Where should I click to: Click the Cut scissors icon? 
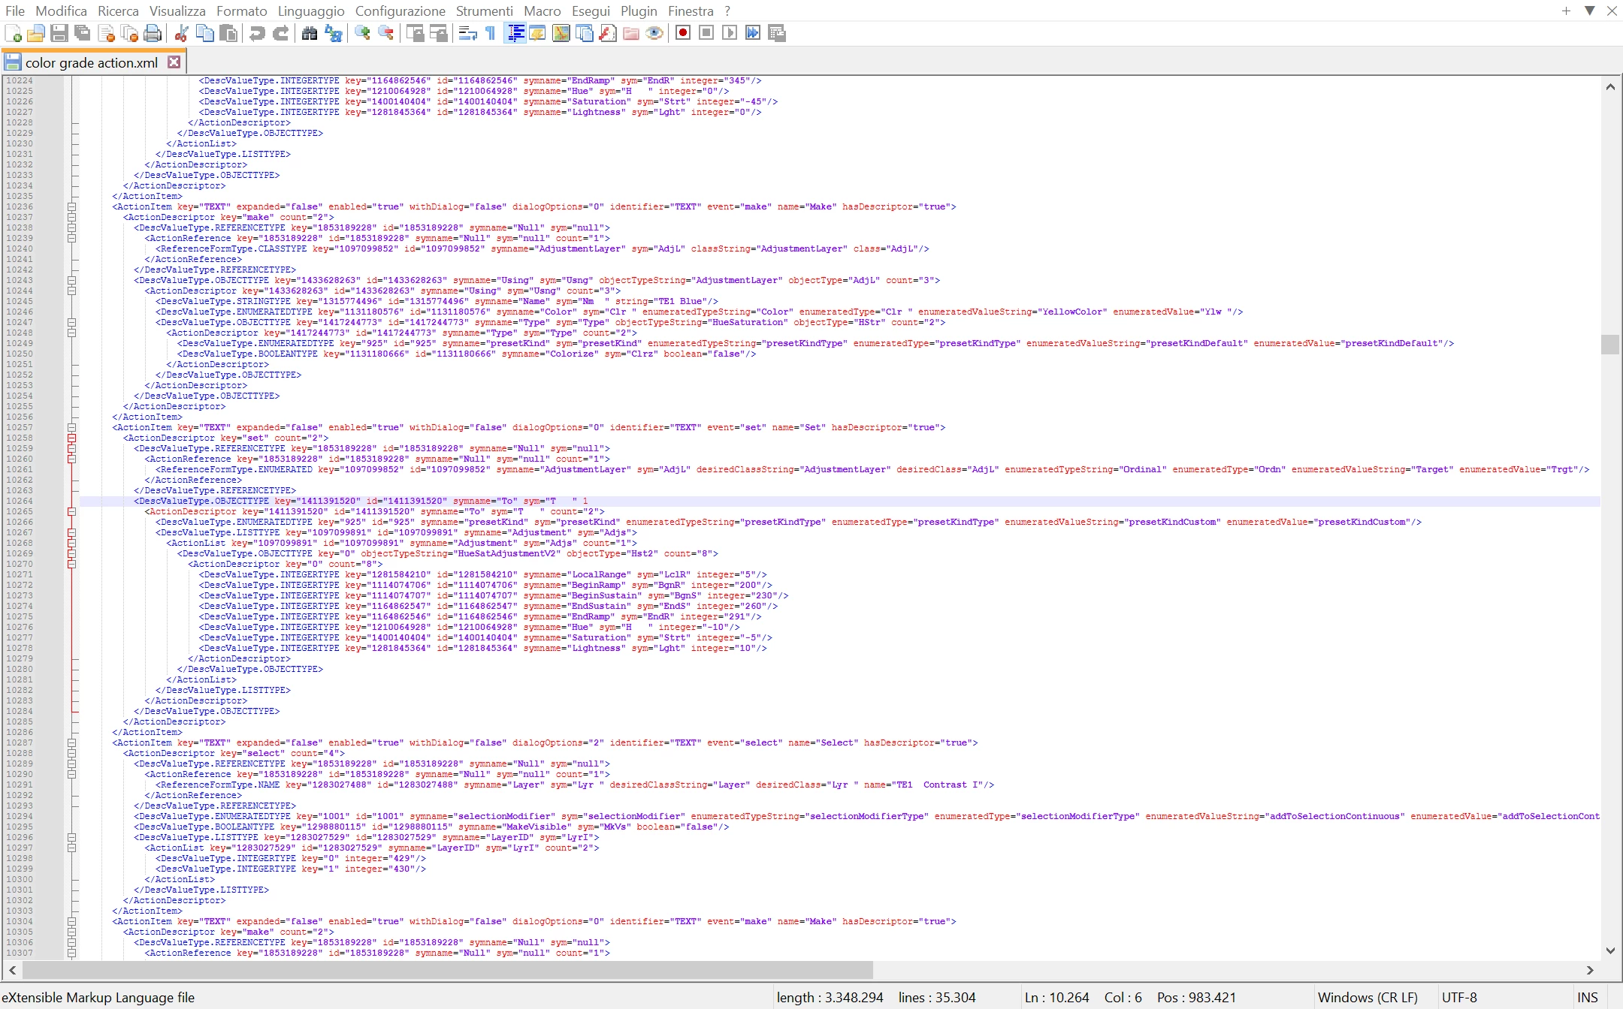click(181, 33)
